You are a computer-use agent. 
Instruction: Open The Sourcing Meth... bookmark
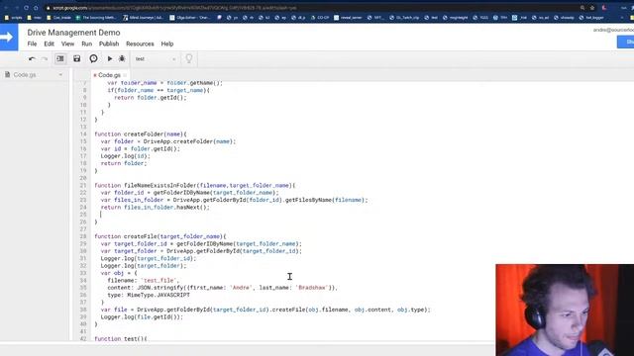96,18
